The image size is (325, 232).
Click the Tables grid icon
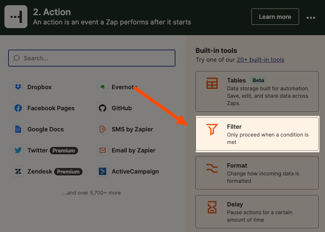tap(212, 83)
